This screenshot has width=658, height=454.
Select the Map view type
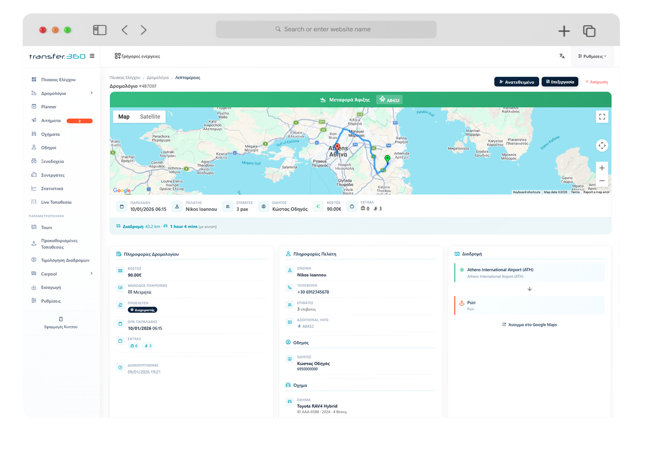click(x=124, y=117)
